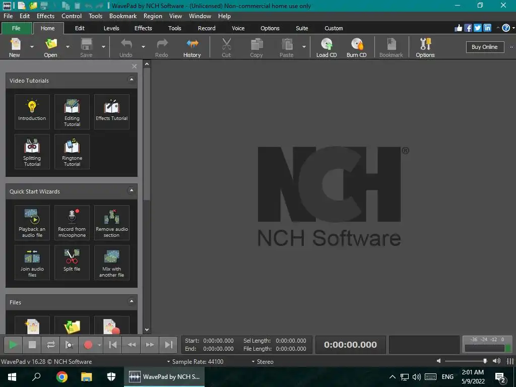Screen dimensions: 516x387
Task: Click the Facebook share icon
Action: coord(468,28)
